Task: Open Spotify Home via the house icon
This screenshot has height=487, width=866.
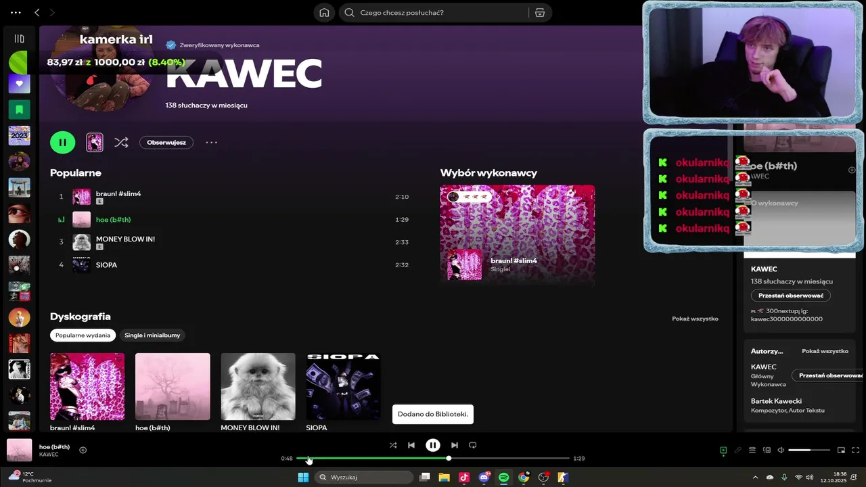Action: click(324, 12)
